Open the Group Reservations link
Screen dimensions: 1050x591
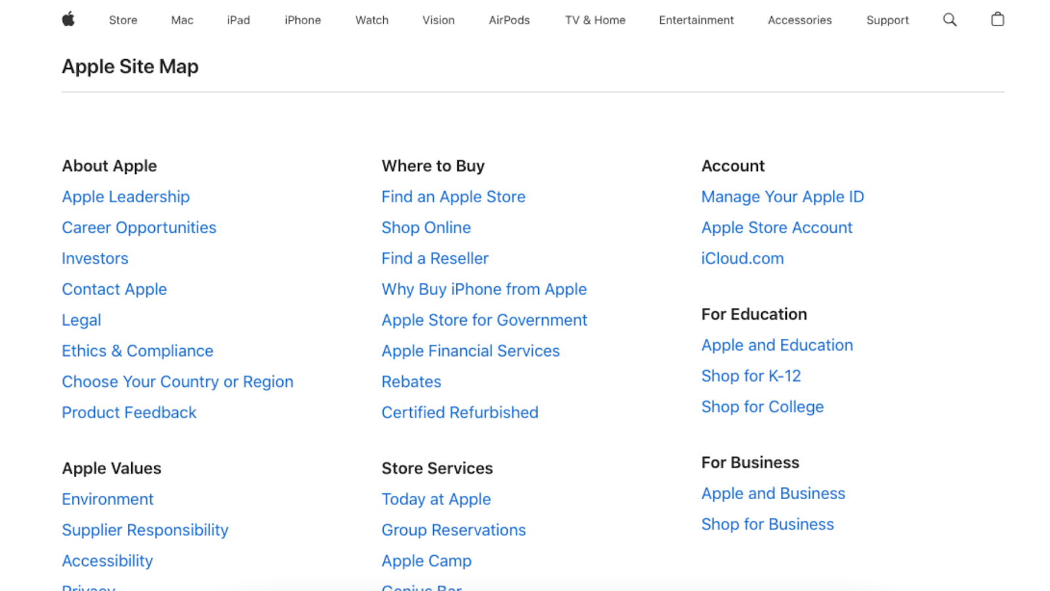(x=453, y=531)
